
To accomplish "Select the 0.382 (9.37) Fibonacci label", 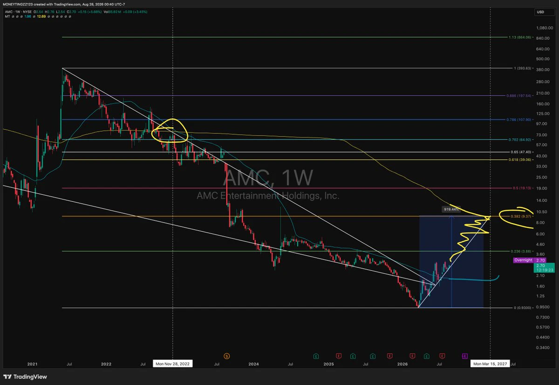I will 521,216.
